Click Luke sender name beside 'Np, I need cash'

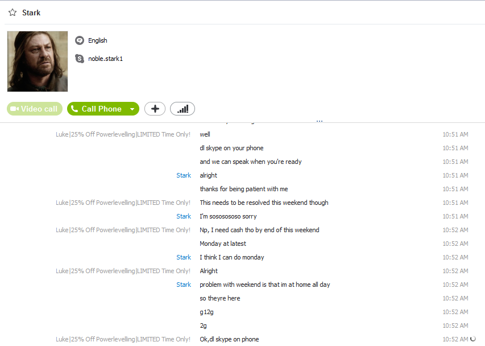point(123,230)
